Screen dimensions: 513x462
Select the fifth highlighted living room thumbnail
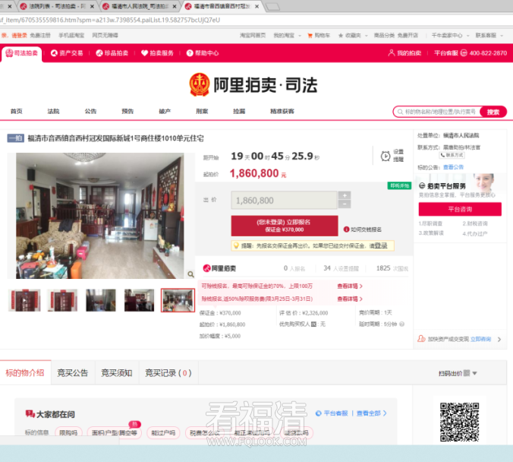coord(178,300)
